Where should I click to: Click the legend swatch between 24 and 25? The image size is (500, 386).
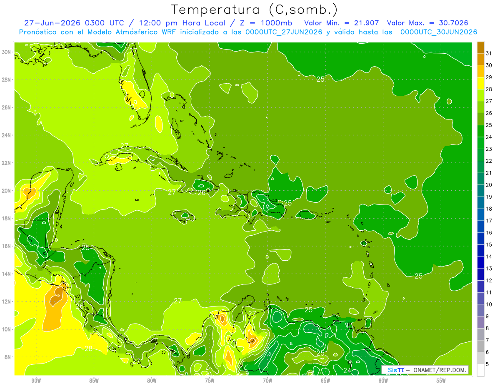(480, 131)
